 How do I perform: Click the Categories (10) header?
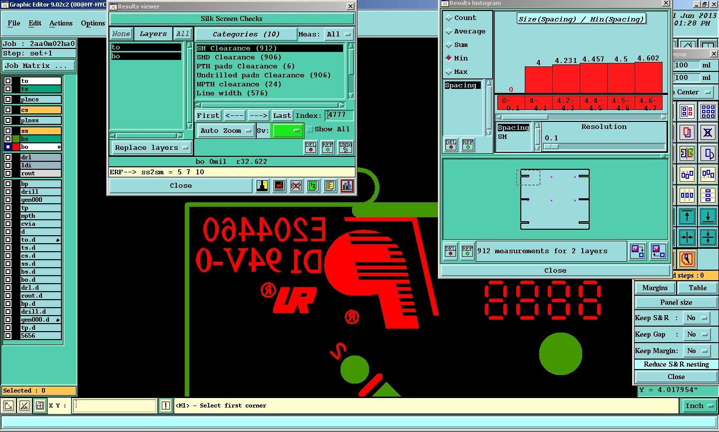[x=246, y=34]
